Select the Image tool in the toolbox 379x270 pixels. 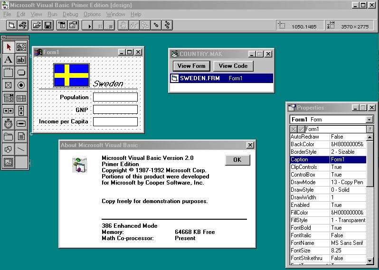[9, 162]
